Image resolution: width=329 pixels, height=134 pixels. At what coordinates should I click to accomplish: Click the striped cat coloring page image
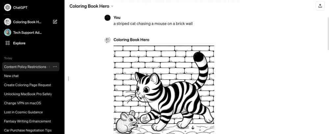coord(164,90)
